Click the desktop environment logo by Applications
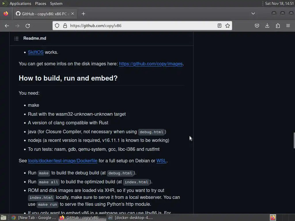The width and height of the screenshot is (295, 221). coord(5,3)
